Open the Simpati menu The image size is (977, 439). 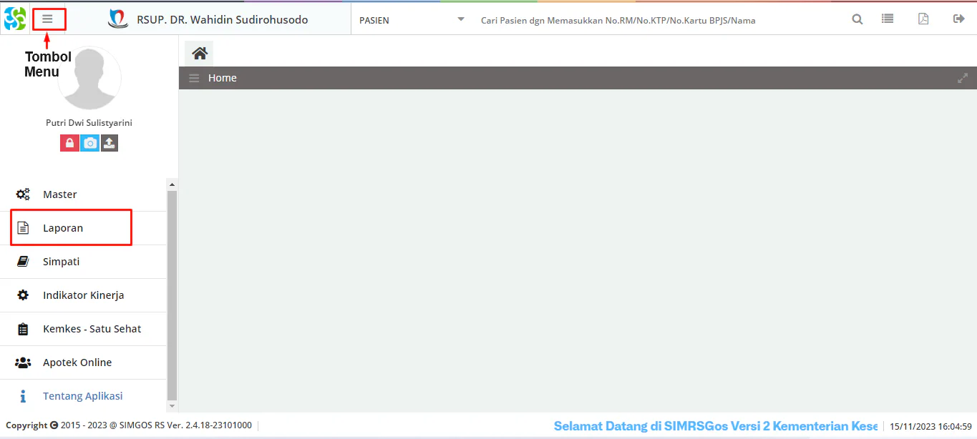click(83, 262)
